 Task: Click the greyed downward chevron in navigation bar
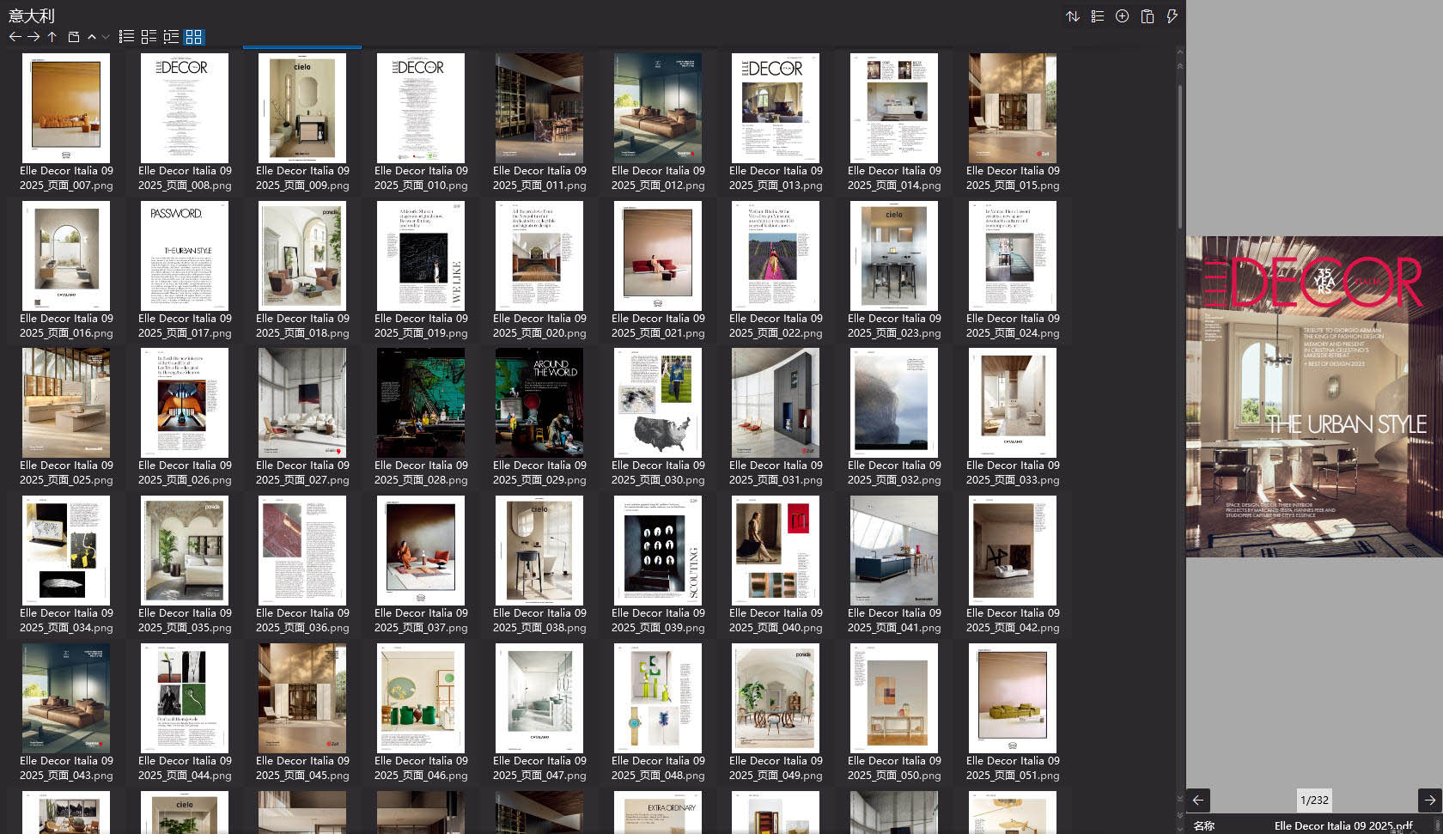(106, 37)
